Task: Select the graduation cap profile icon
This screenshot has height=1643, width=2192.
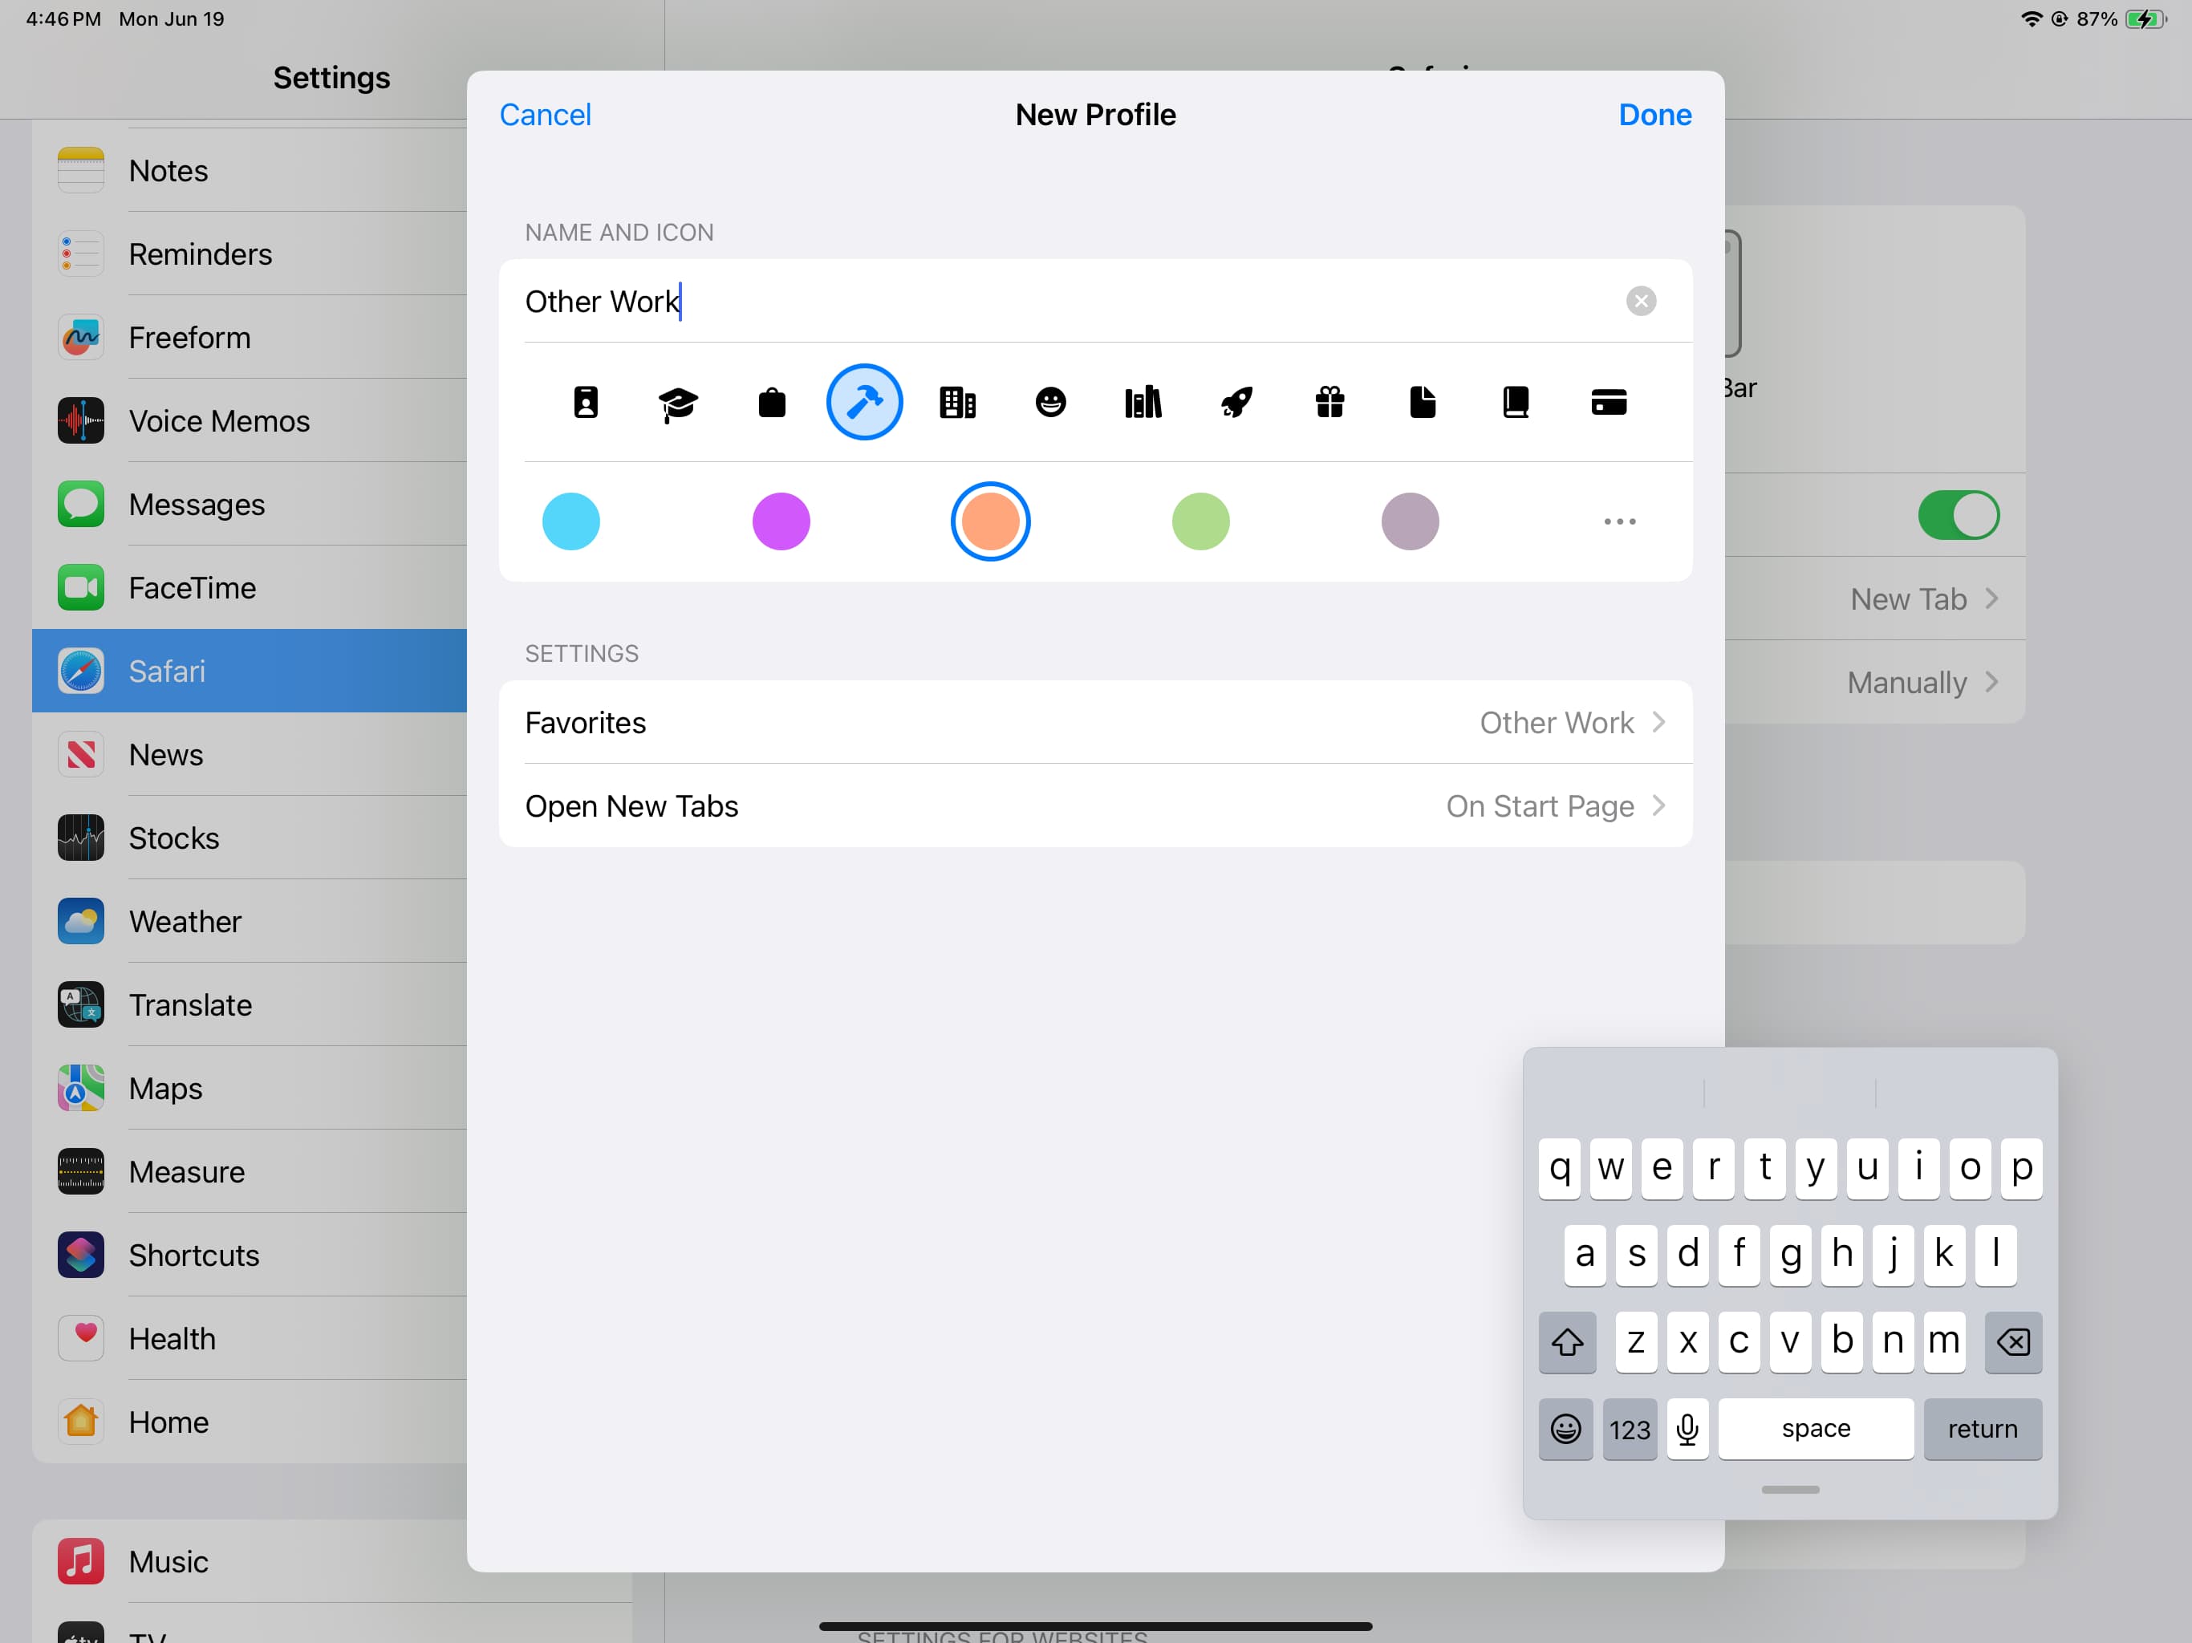Action: point(678,404)
